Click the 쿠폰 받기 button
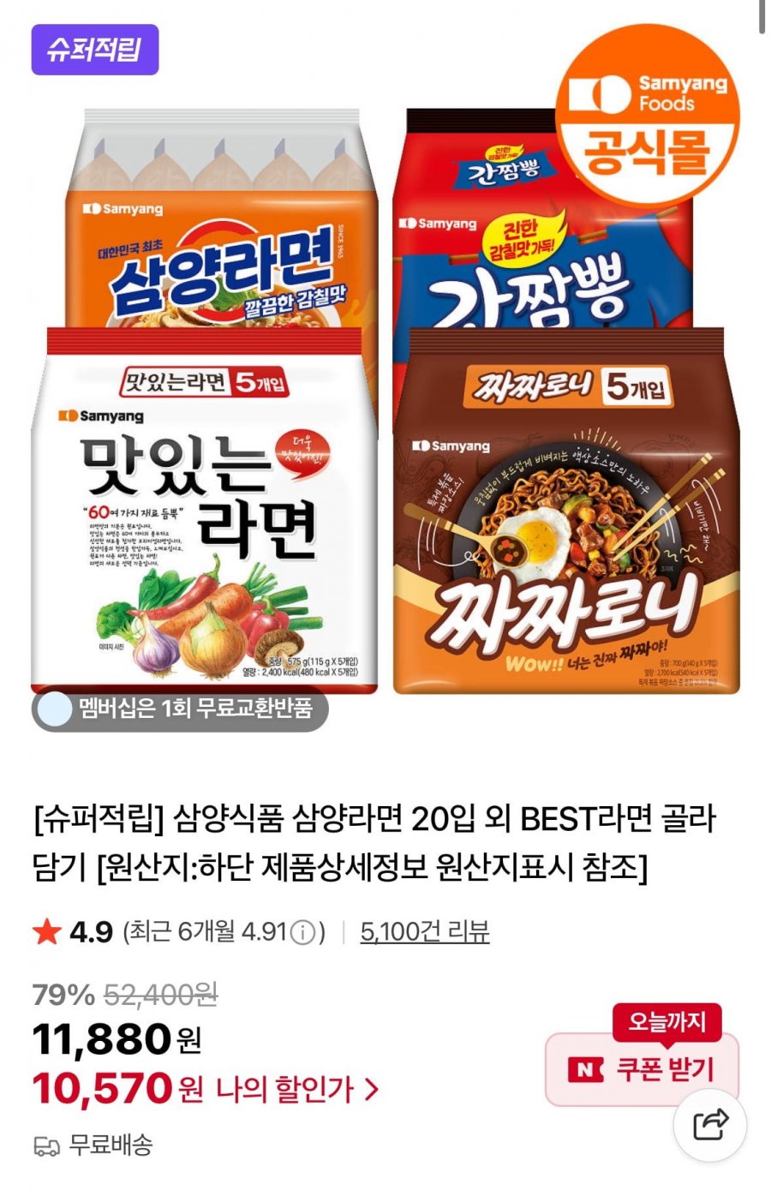771x1190 pixels. point(642,1069)
